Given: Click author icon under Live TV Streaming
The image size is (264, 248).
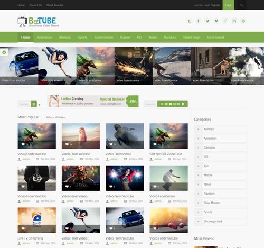Looking at the screenshot, I should (x=19, y=243).
